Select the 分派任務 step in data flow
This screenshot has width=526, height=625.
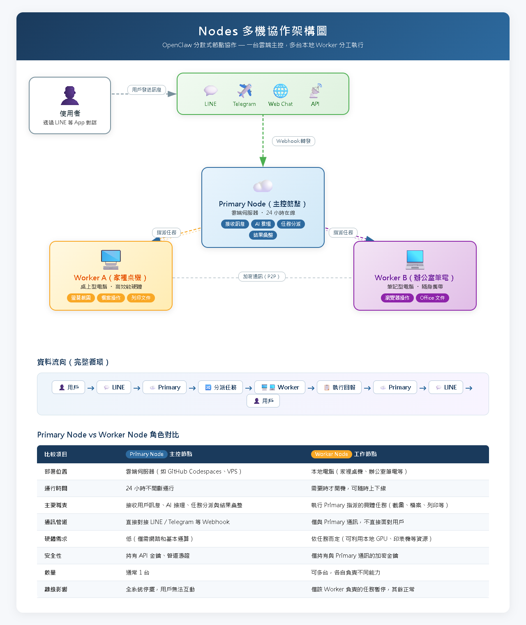click(x=221, y=387)
